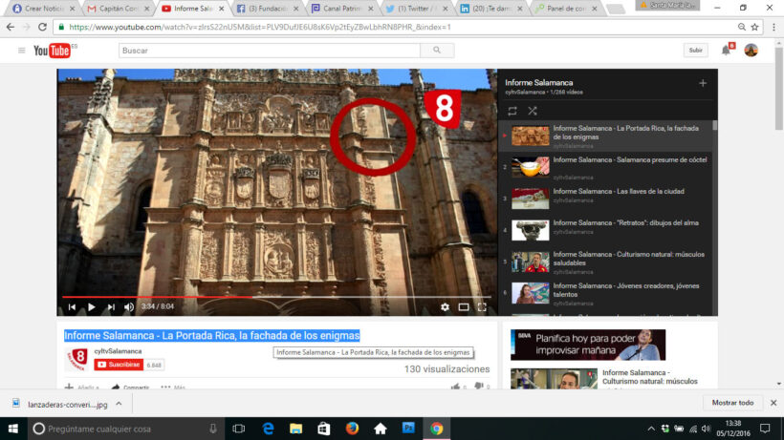784x440 pixels.
Task: Open the downloaded lanzaderas jpg file
Action: pyautogui.click(x=60, y=404)
